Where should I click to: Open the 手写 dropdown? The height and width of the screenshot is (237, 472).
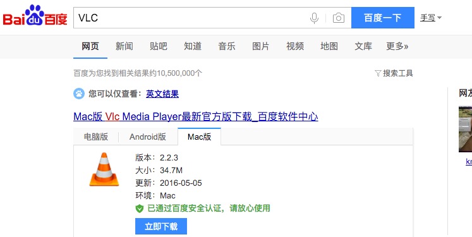(431, 18)
